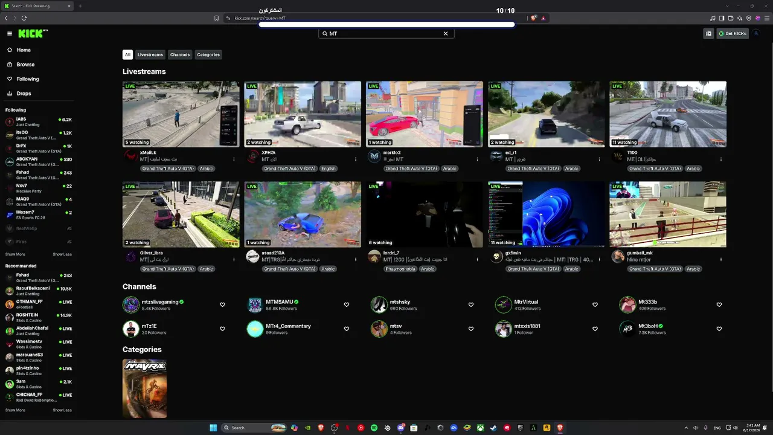The image size is (773, 435).
Task: Click the English tag on XPH7A's stream
Action: (329, 169)
